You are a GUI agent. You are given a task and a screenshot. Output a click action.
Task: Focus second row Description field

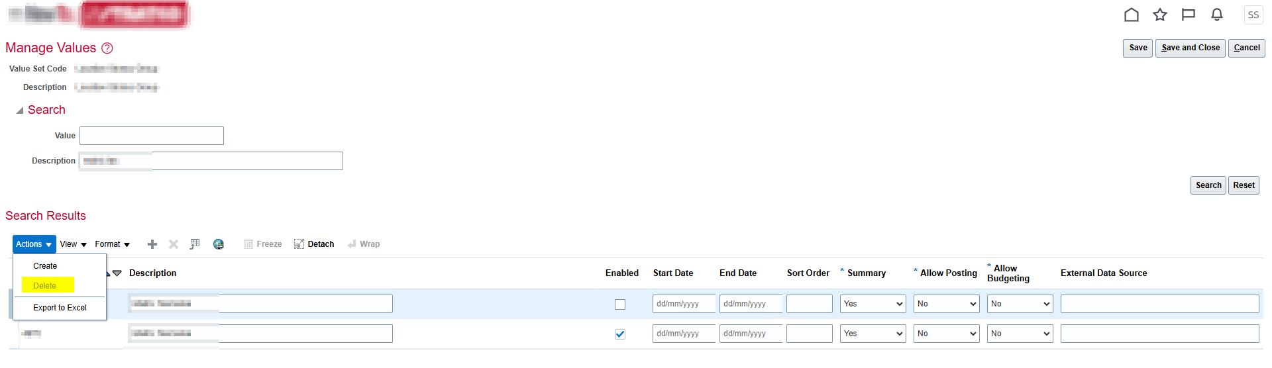pyautogui.click(x=260, y=334)
